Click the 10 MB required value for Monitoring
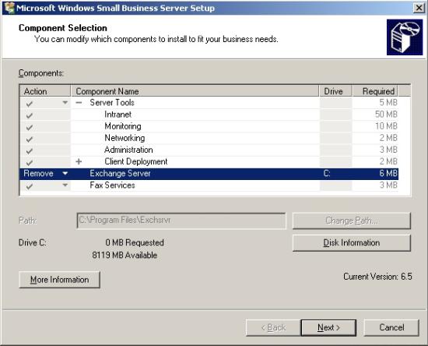 coord(386,126)
